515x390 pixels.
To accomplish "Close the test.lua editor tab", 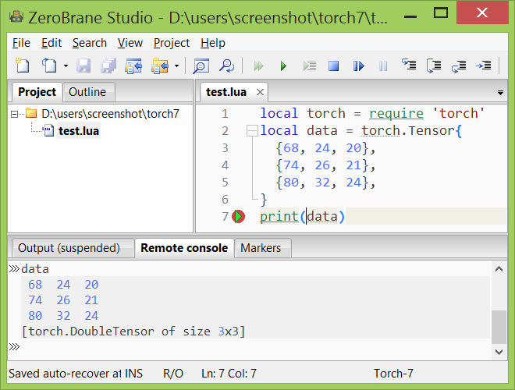I will point(260,92).
